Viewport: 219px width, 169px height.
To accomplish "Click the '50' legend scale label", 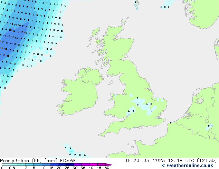I will (x=107, y=168).
